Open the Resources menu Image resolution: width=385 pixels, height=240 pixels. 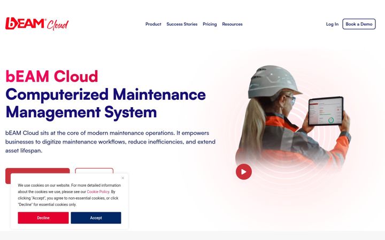[232, 24]
